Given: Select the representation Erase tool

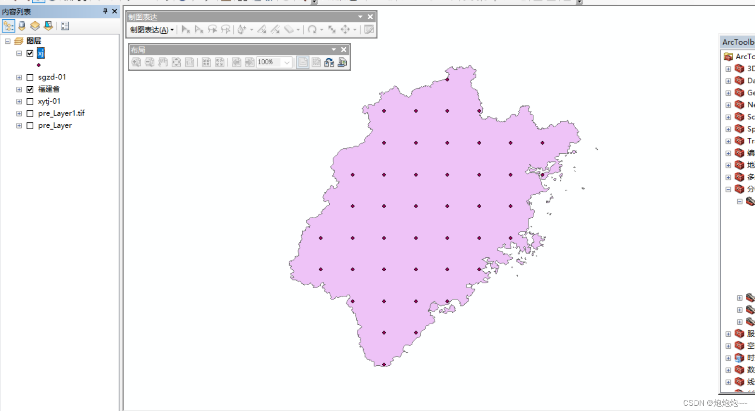Looking at the screenshot, I should (288, 30).
